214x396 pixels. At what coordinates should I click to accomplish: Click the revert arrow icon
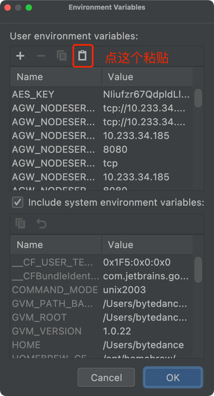point(41,224)
